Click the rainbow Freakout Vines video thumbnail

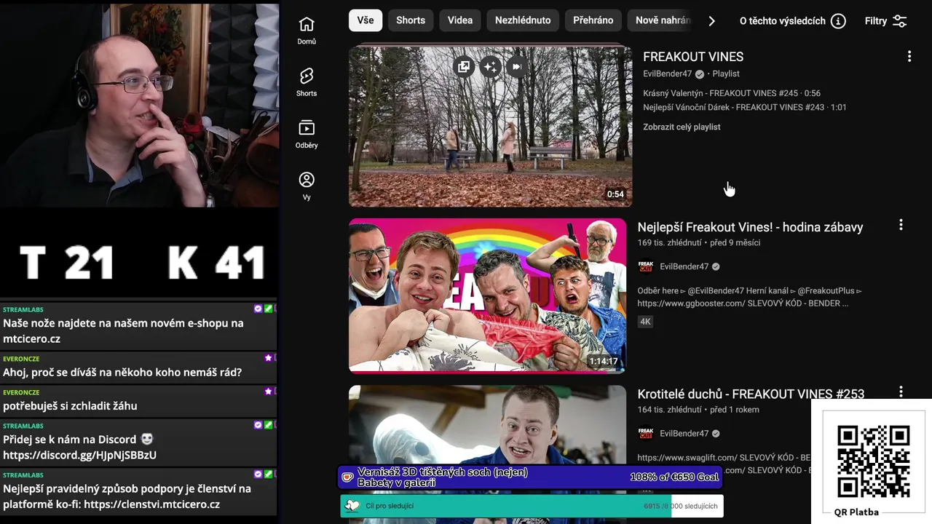487,295
